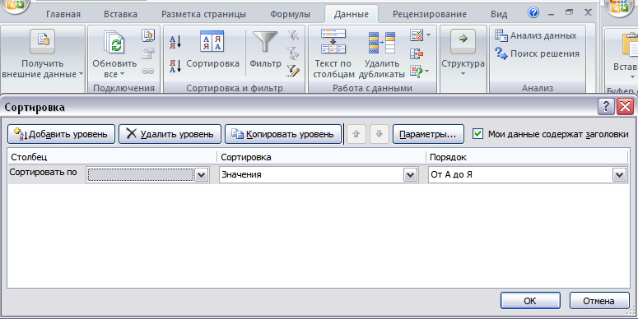This screenshot has width=638, height=319.
Task: Click the move level up arrow
Action: tap(356, 134)
